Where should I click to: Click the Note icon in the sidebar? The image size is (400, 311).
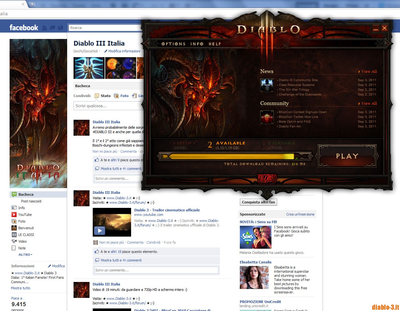(13, 248)
